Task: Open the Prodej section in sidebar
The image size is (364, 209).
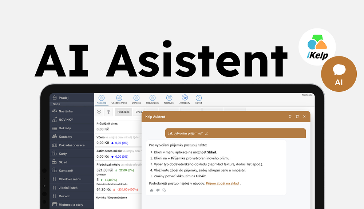Action: (x=71, y=98)
